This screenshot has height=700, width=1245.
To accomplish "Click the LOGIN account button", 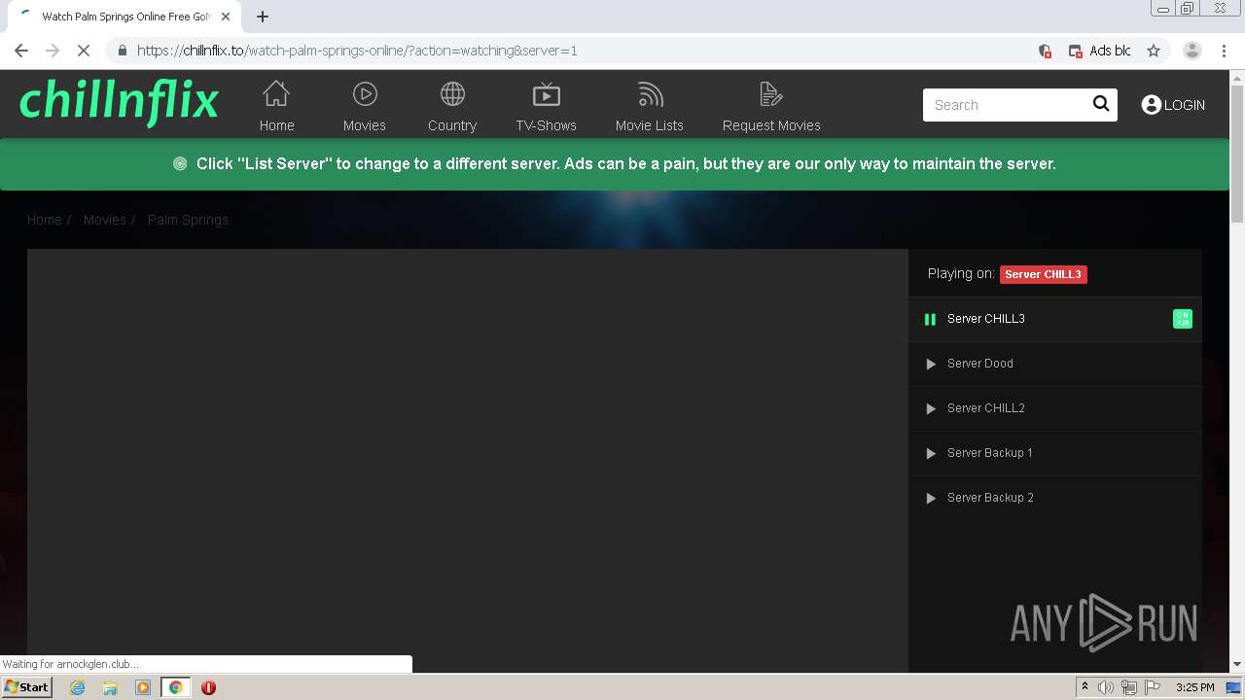I will (1173, 105).
